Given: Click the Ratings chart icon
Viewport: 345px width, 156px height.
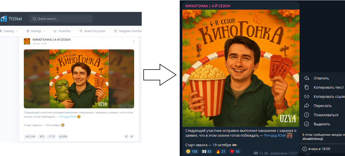Looking at the screenshot, I should [x=28, y=31].
